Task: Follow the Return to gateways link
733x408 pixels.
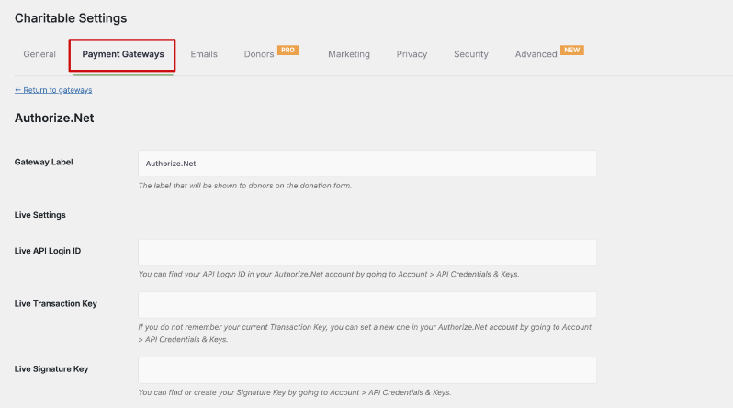Action: [53, 90]
